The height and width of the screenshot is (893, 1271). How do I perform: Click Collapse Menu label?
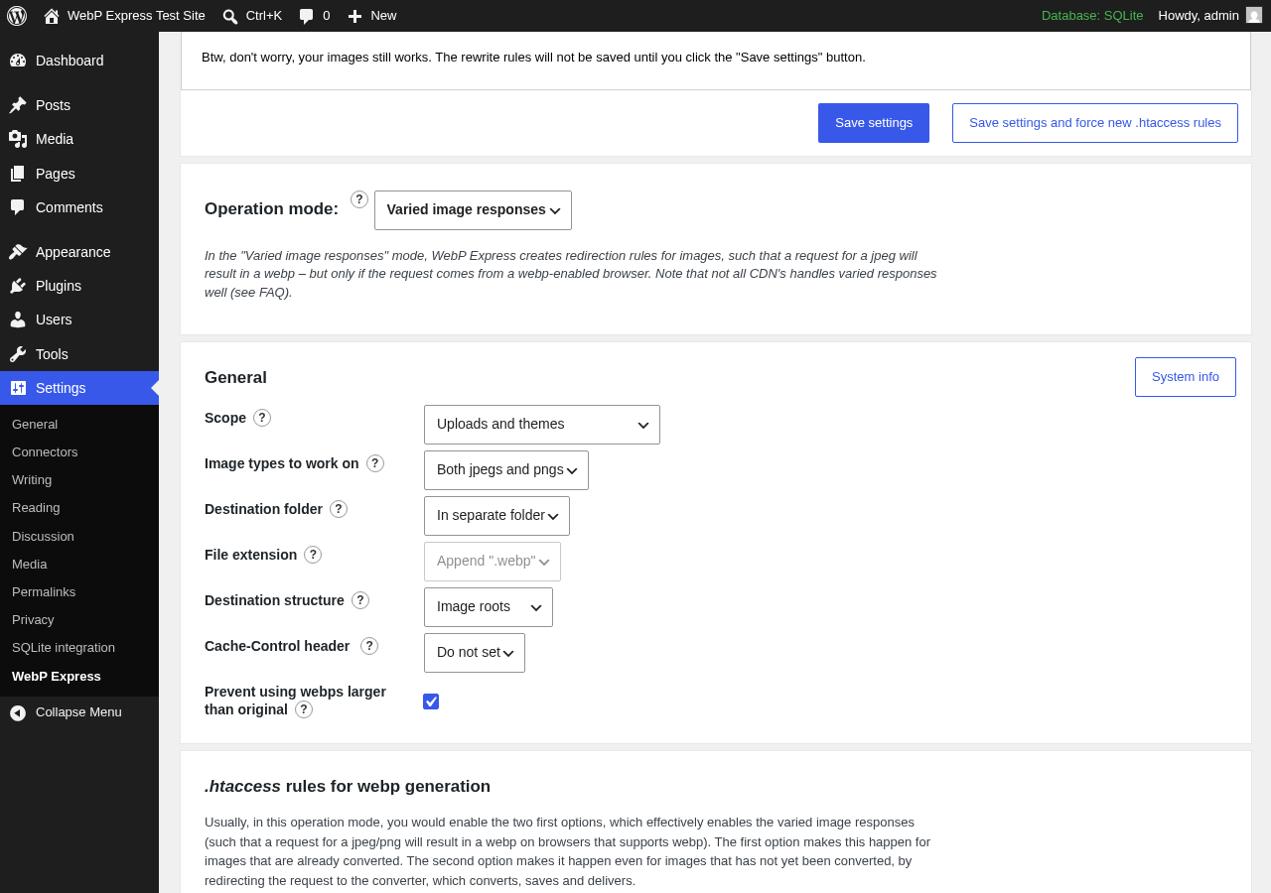pos(78,711)
